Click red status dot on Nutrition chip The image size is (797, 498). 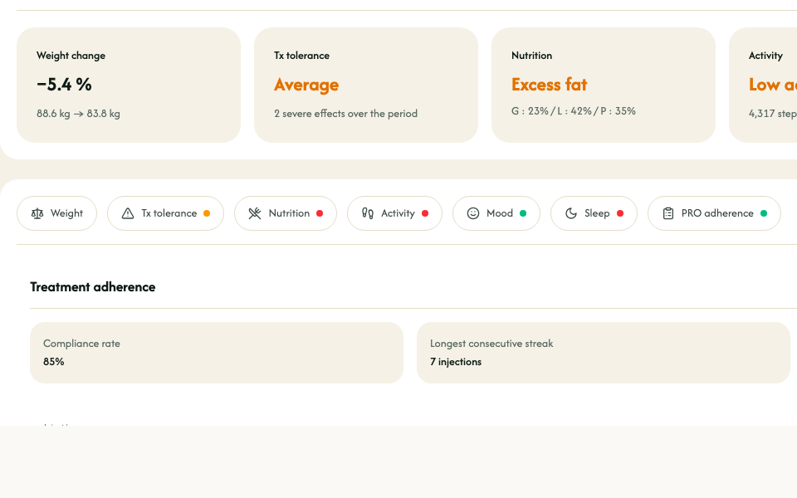(x=320, y=213)
